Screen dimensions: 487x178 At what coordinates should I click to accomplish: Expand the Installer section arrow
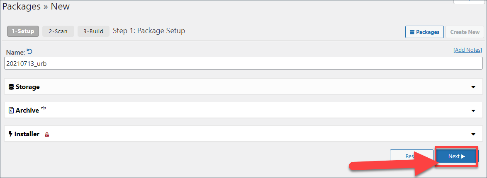click(473, 134)
